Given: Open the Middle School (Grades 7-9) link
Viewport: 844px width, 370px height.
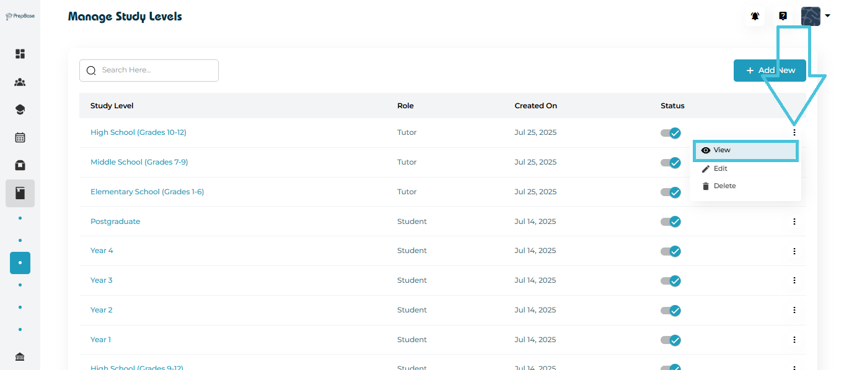Looking at the screenshot, I should (x=139, y=162).
